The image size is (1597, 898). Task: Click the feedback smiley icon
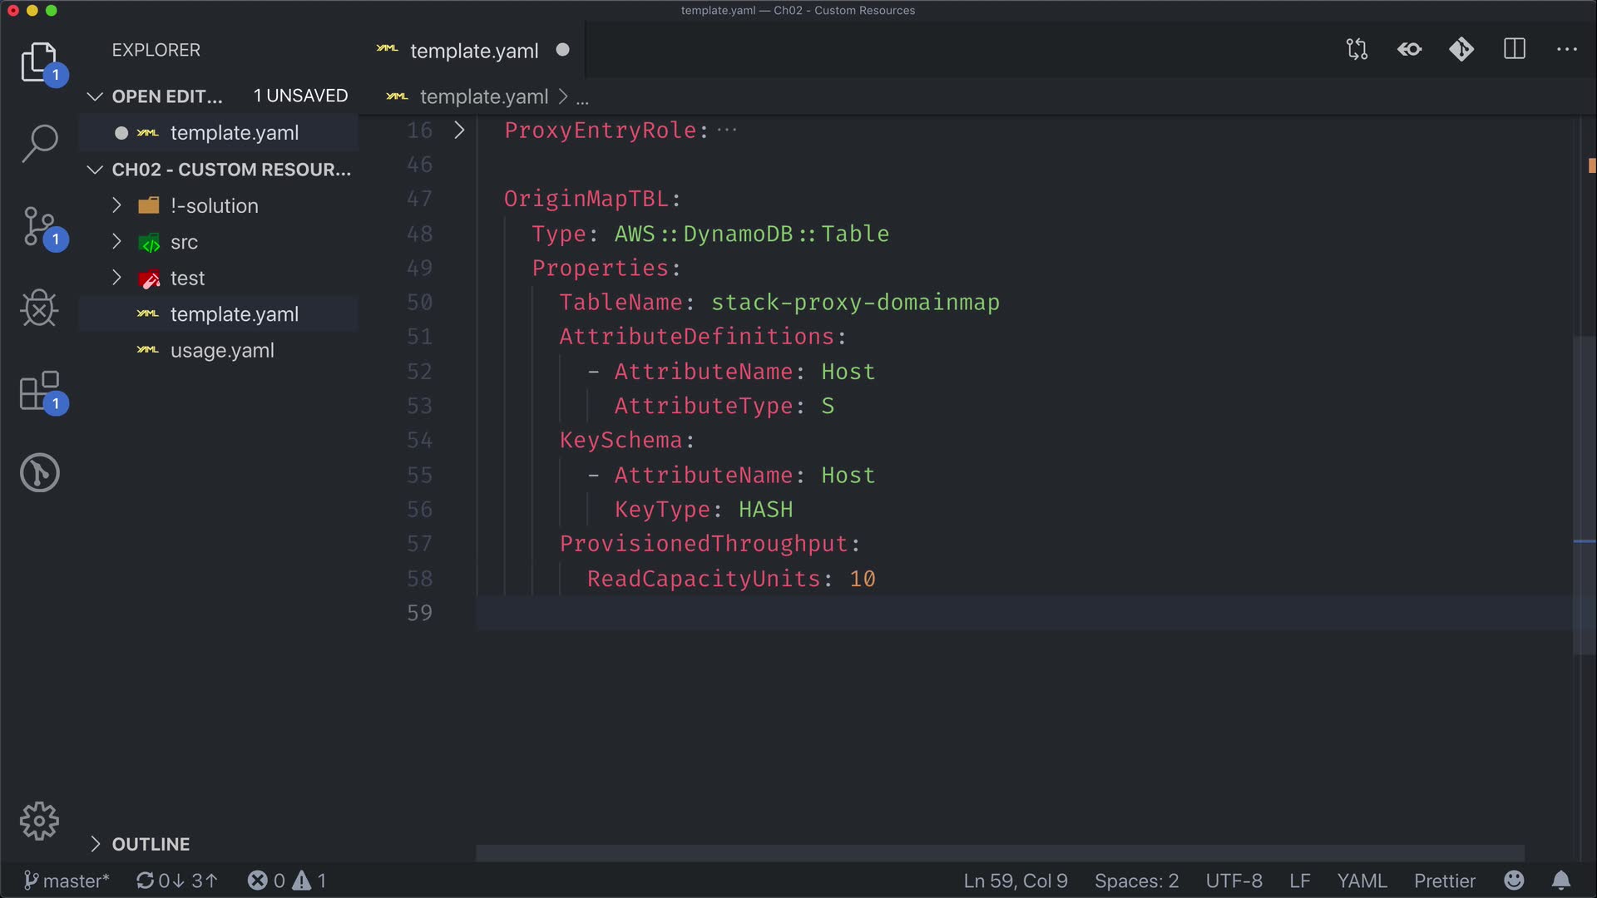coord(1514,881)
